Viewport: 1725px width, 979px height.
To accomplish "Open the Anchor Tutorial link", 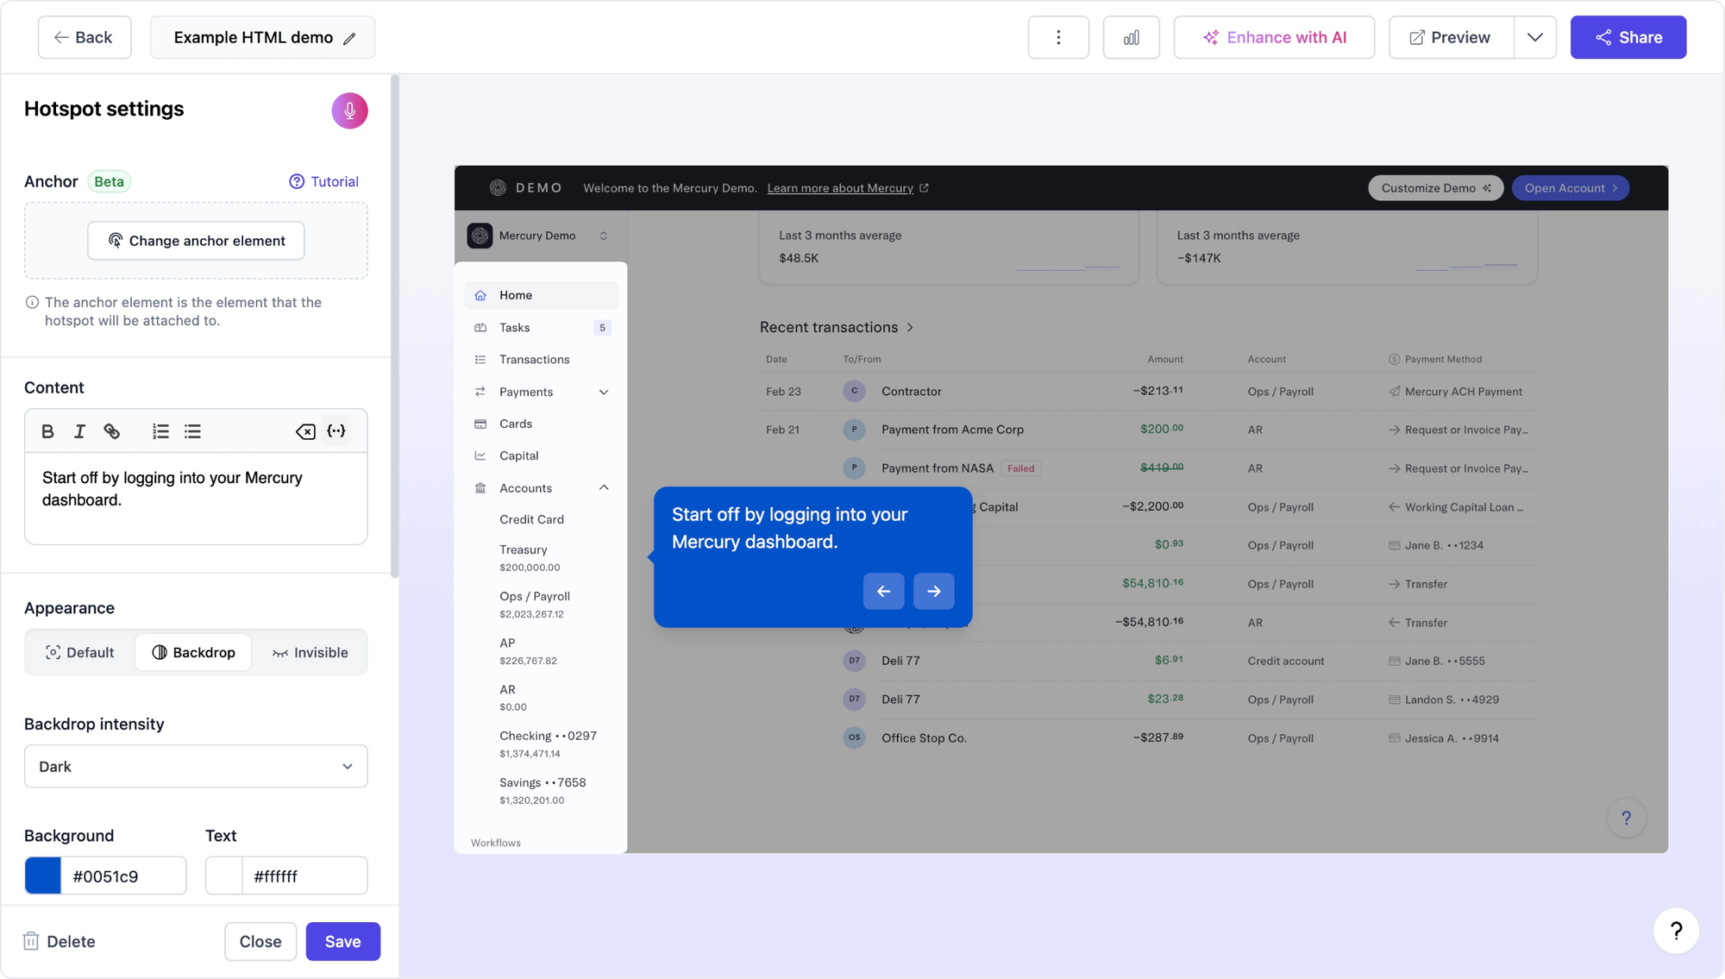I will 323,181.
